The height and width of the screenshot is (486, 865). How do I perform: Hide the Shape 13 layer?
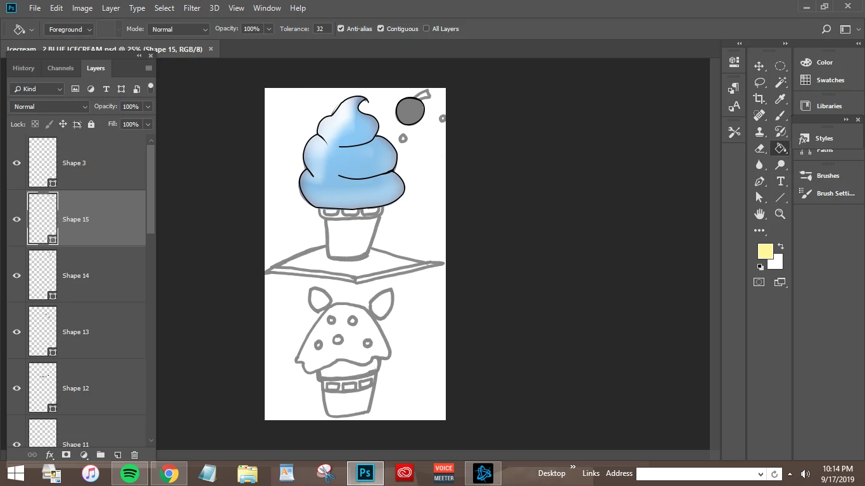[17, 332]
